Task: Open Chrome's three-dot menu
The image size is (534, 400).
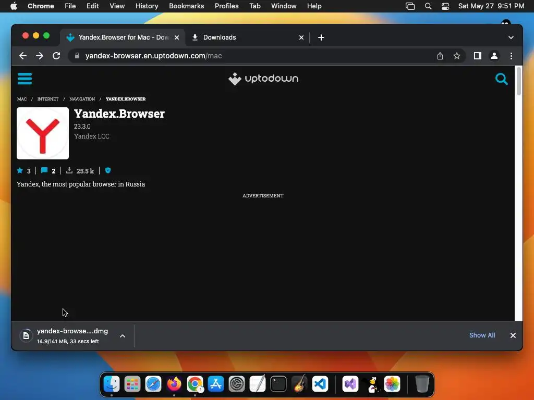Action: pyautogui.click(x=511, y=56)
